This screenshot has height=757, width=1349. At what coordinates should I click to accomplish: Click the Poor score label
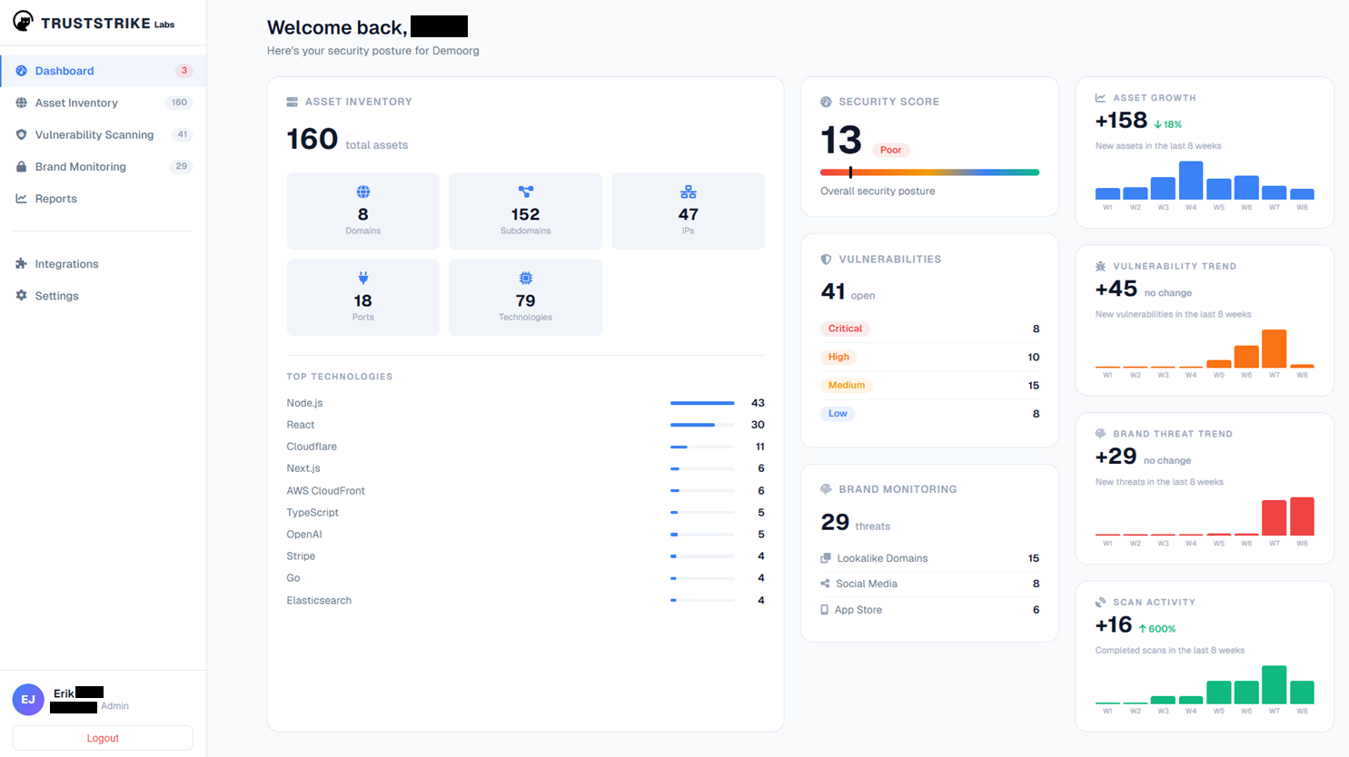891,150
